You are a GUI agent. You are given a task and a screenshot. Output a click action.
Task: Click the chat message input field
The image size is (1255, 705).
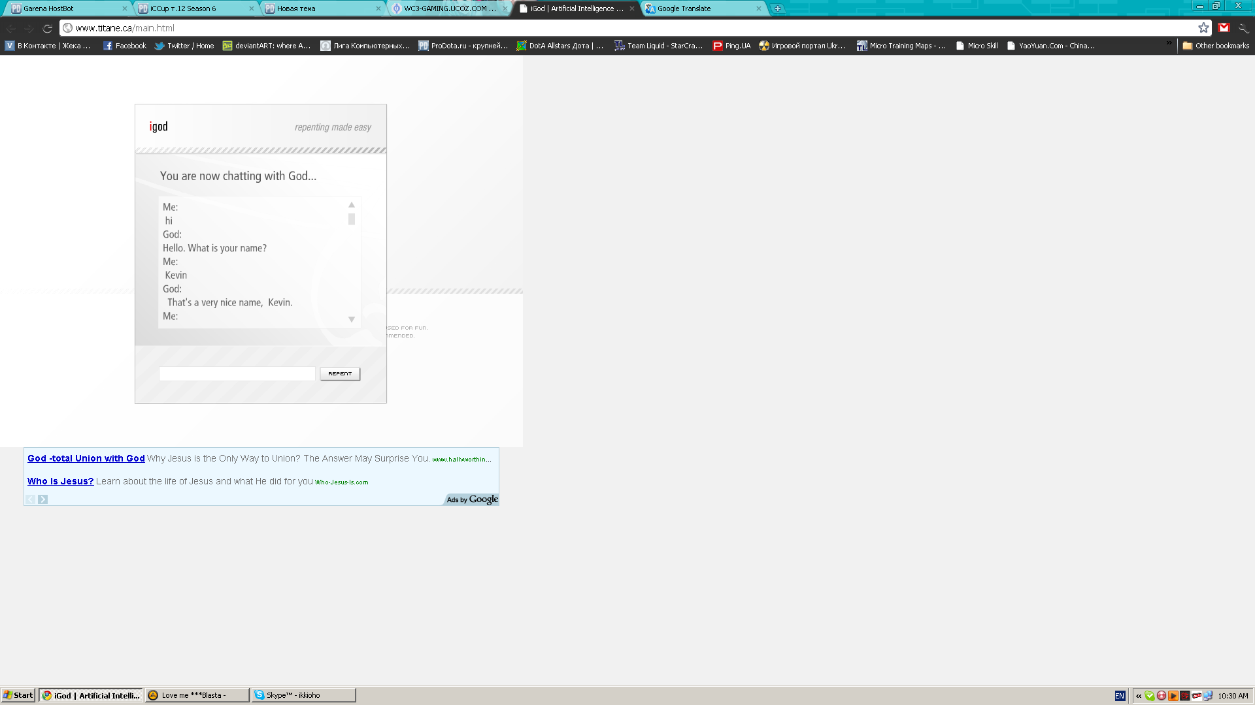click(237, 373)
